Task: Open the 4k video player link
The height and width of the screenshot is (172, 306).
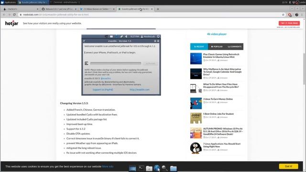Action: pos(217,34)
